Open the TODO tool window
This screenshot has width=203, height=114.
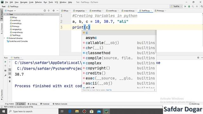tap(10, 104)
